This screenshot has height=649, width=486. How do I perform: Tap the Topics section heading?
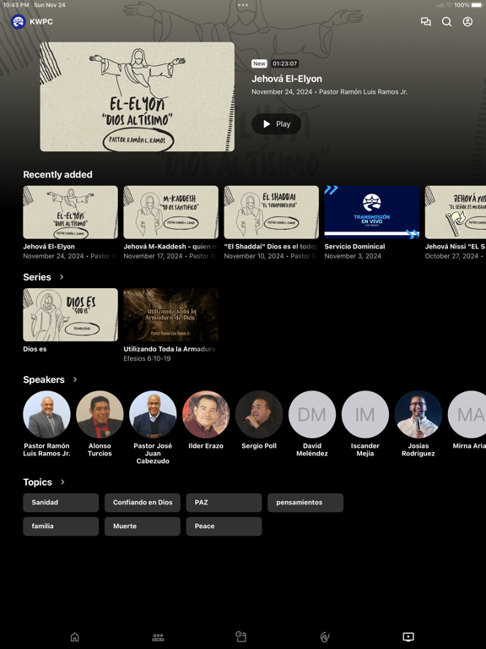coord(38,483)
